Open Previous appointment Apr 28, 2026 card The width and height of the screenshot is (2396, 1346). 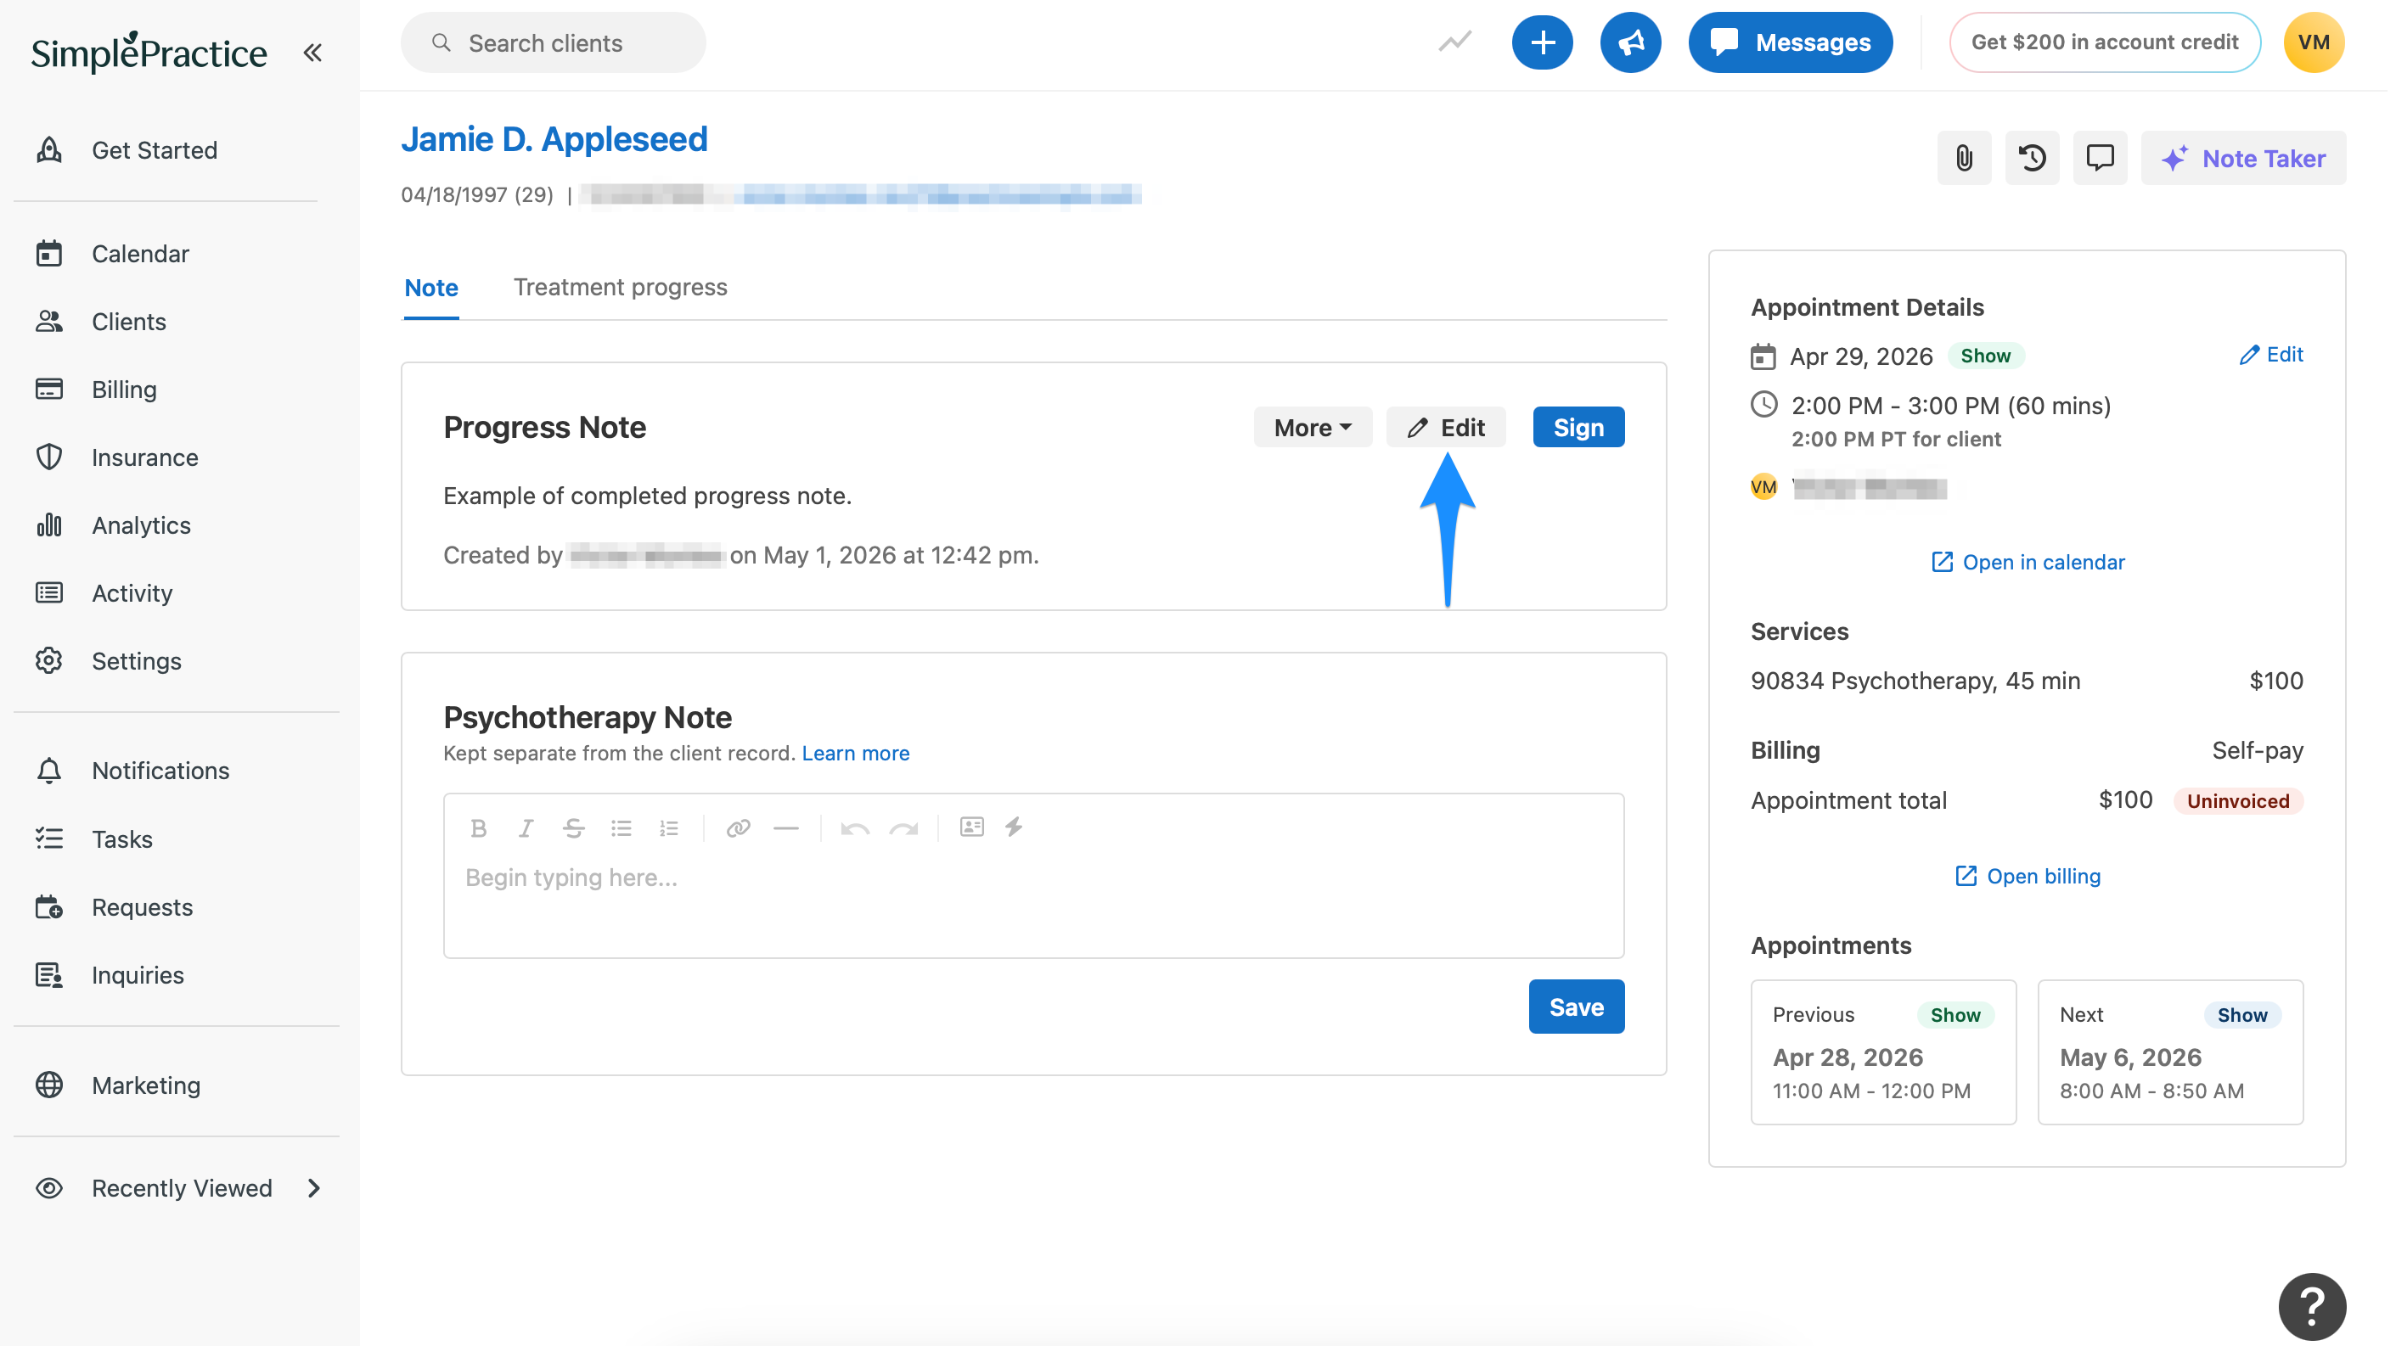tap(1883, 1052)
